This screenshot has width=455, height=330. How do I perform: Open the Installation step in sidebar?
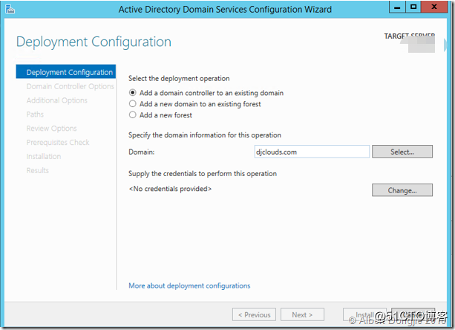point(44,156)
